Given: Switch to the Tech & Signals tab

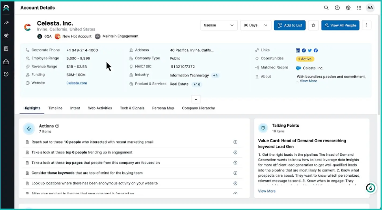Looking at the screenshot, I should coord(132,108).
